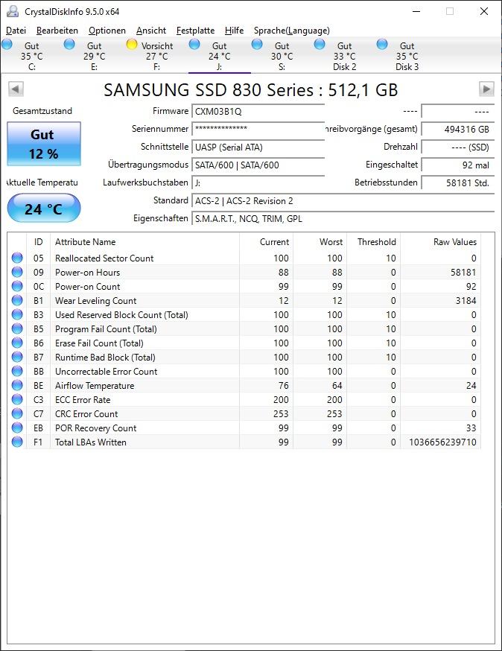Image resolution: width=502 pixels, height=651 pixels.
Task: Select the Vorsicht drive F: tab
Action: coord(156,56)
